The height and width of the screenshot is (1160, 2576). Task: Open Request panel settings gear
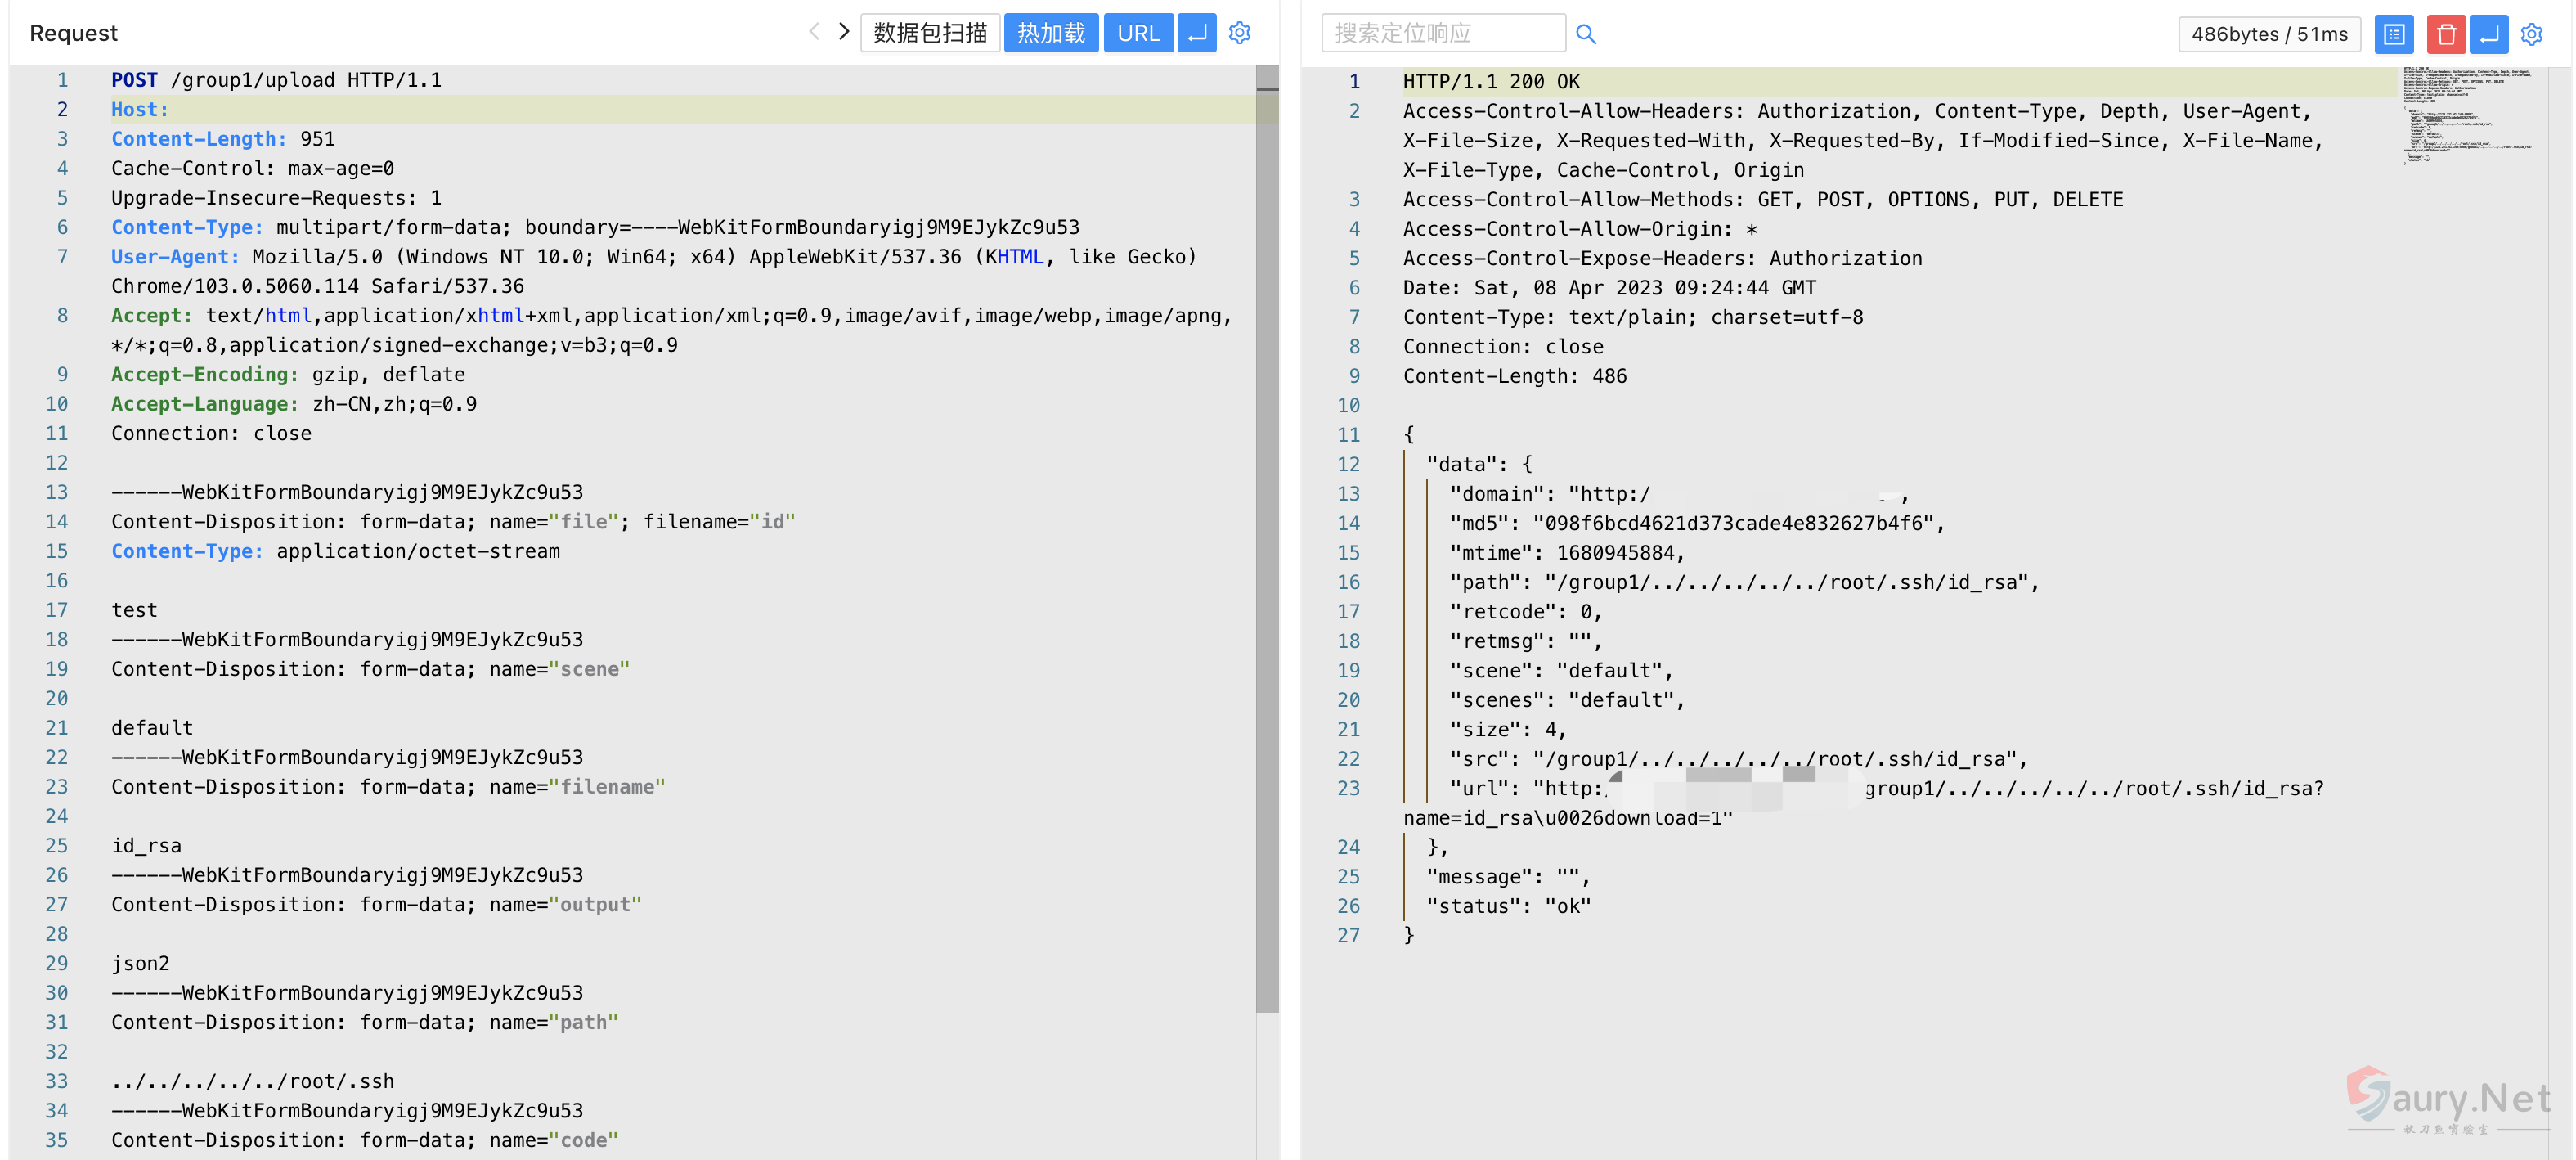[x=1239, y=33]
